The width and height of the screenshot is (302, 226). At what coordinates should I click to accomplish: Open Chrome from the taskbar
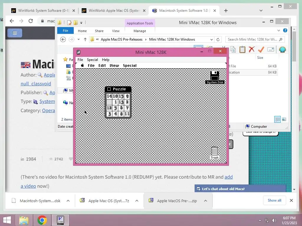pos(42,220)
